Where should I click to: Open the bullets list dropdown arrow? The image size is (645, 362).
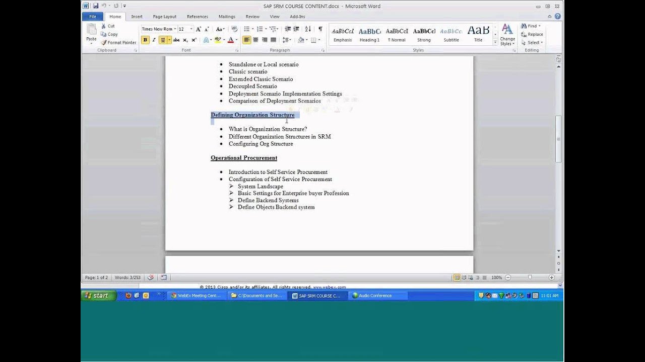(x=252, y=29)
